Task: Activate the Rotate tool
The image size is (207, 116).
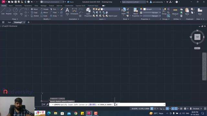Action: [x=45, y=9]
